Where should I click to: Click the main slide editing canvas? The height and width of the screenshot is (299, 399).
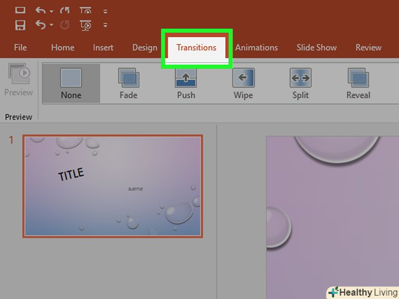coord(333,217)
